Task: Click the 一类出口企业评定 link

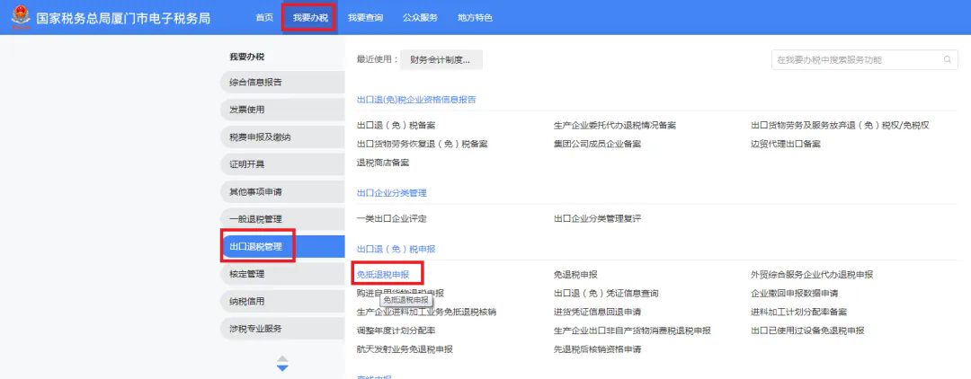Action: pyautogui.click(x=392, y=218)
